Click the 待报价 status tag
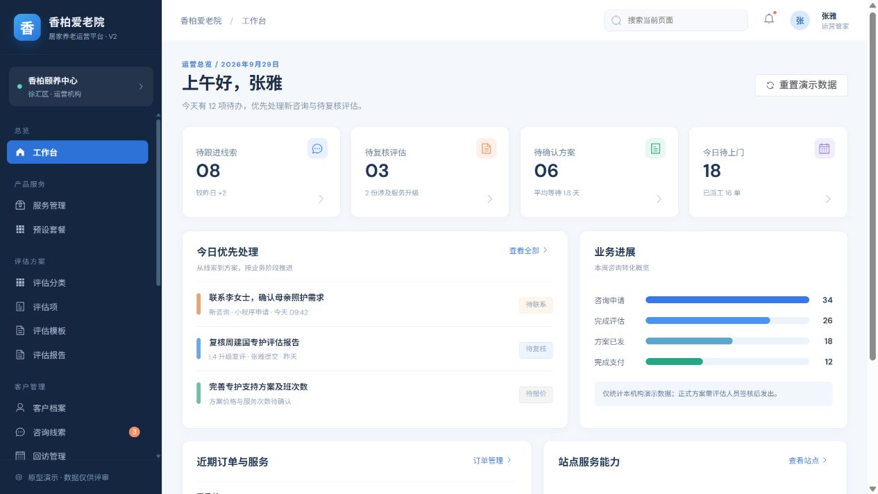This screenshot has width=878, height=494. click(x=536, y=394)
